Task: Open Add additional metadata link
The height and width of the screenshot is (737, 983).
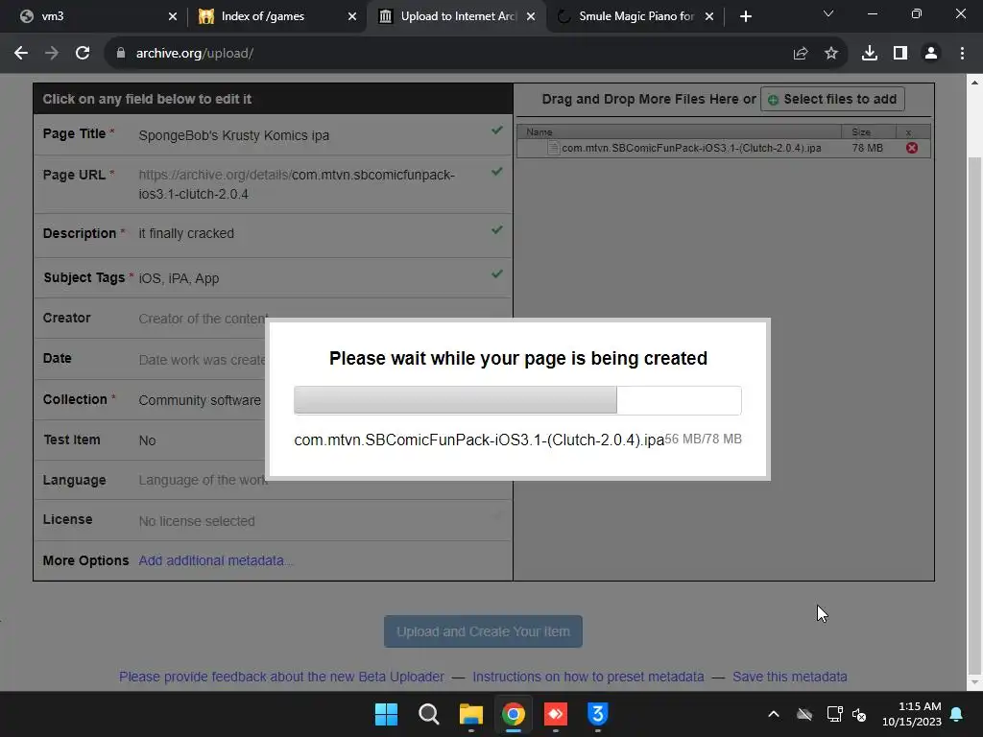Action: point(215,560)
